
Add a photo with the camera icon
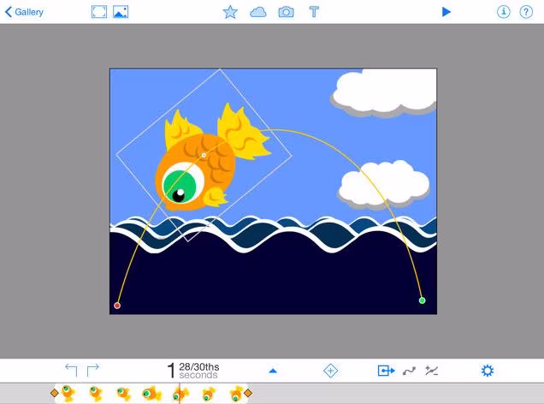[x=287, y=12]
